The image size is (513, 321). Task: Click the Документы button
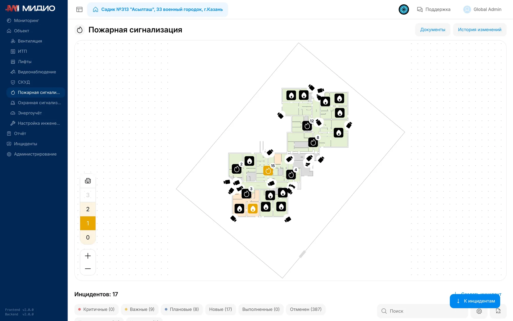(433, 30)
